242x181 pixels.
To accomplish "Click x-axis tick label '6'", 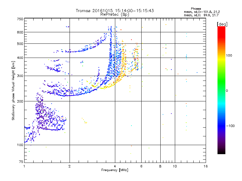I will tap(141, 166).
